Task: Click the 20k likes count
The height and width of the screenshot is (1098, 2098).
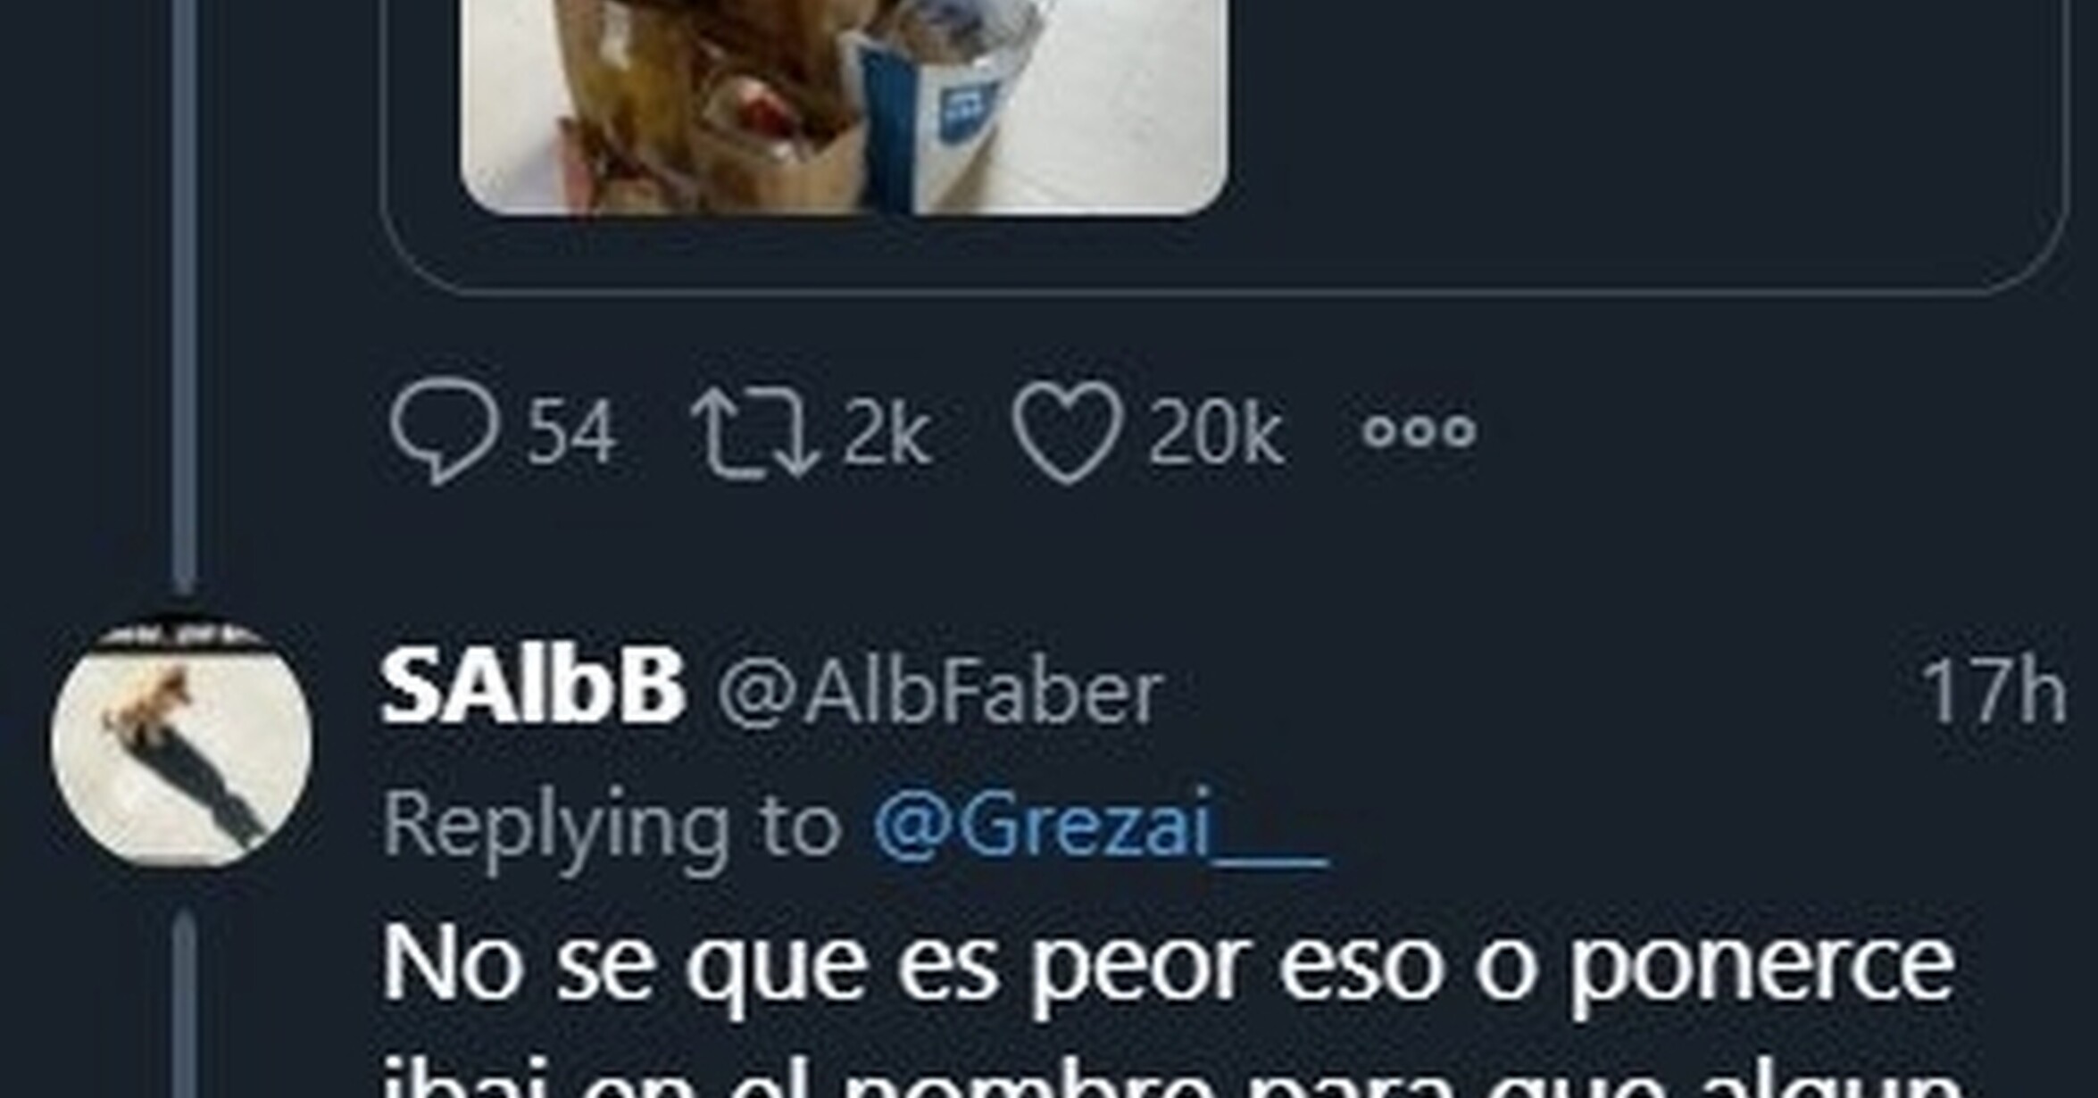Action: tap(1216, 433)
